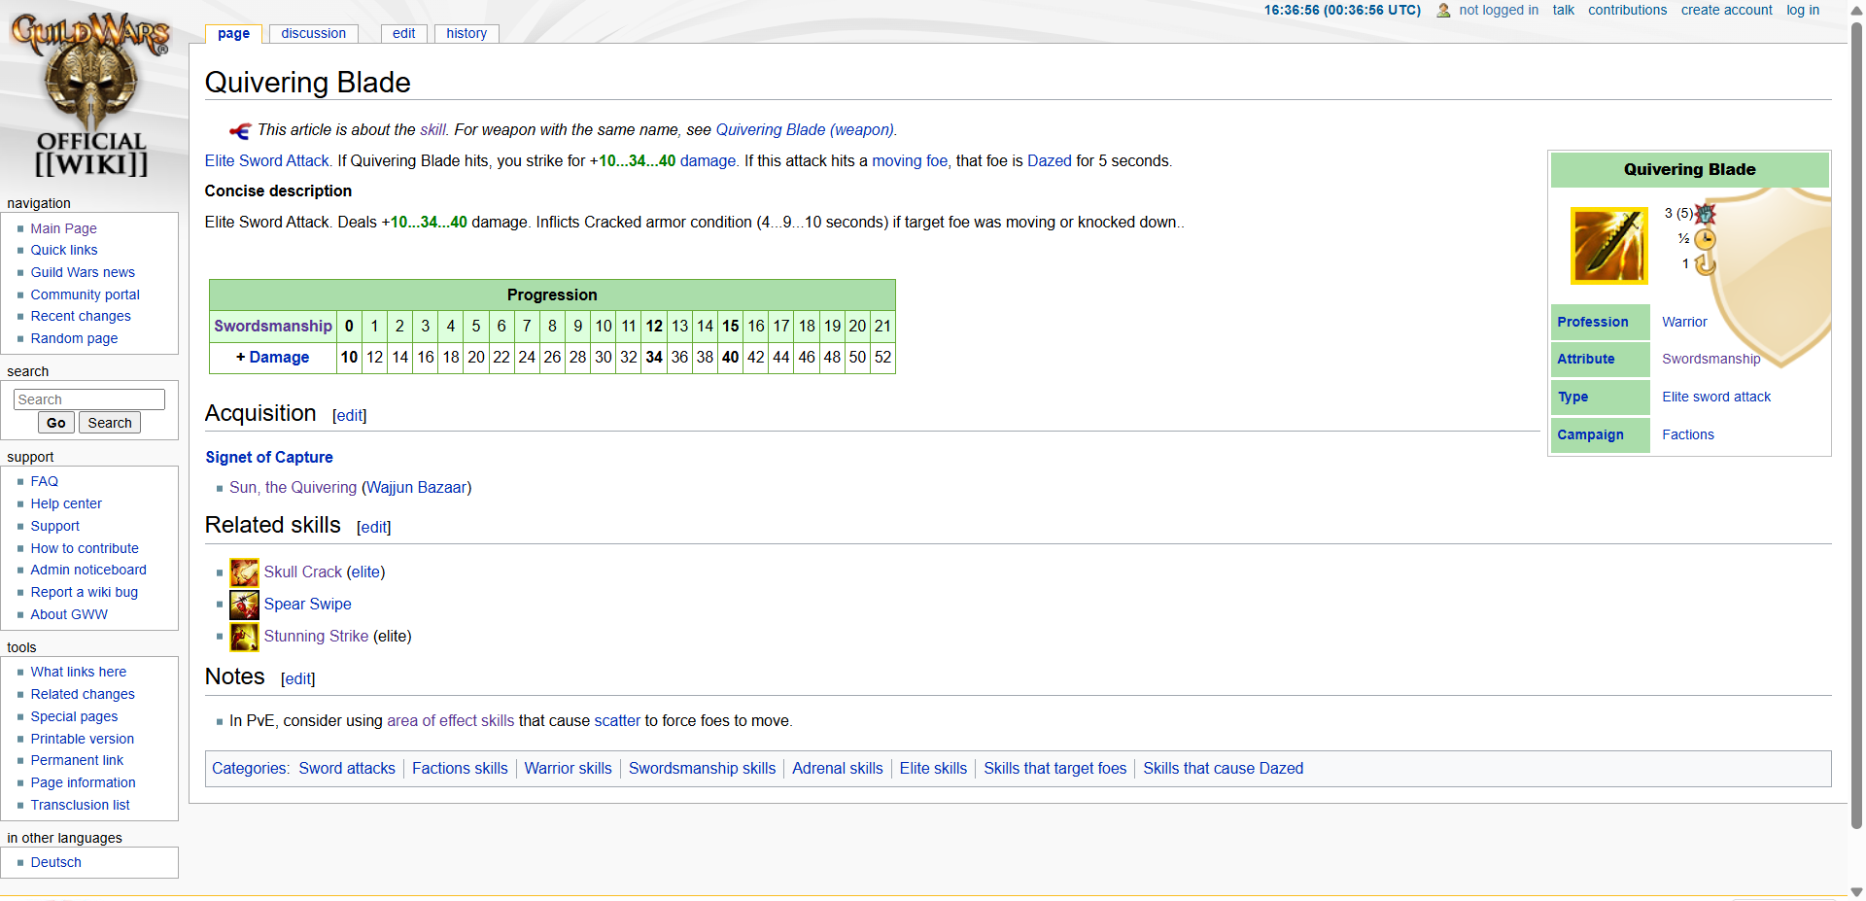Open How to contribute link
The image size is (1866, 901).
tap(85, 548)
